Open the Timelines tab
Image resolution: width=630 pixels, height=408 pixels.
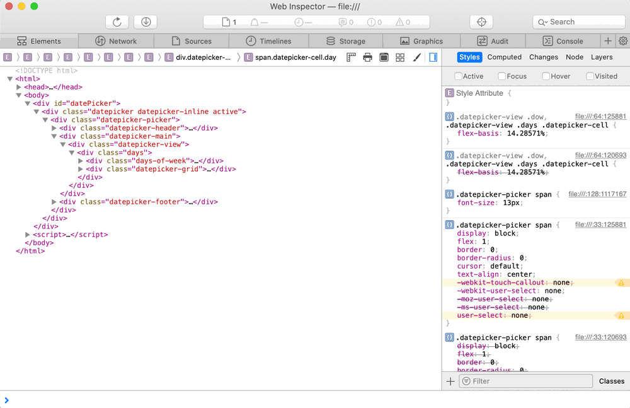click(x=268, y=41)
